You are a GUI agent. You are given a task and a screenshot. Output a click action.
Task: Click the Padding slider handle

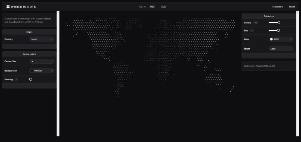30,79
